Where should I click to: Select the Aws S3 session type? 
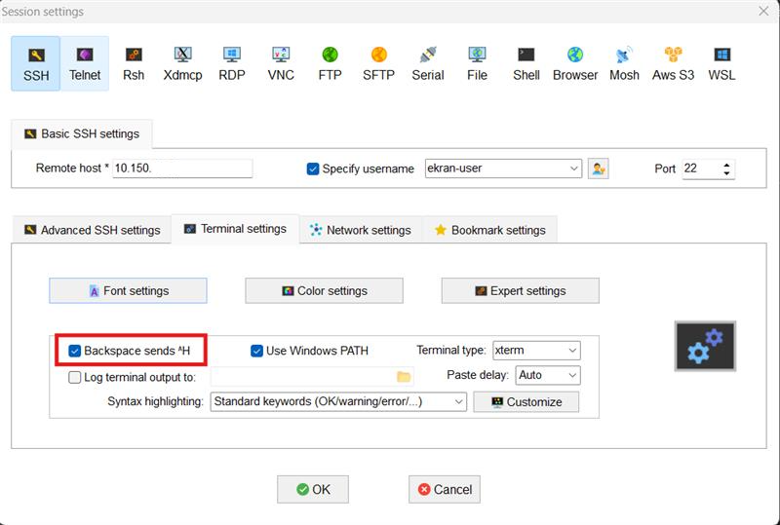pos(673,63)
